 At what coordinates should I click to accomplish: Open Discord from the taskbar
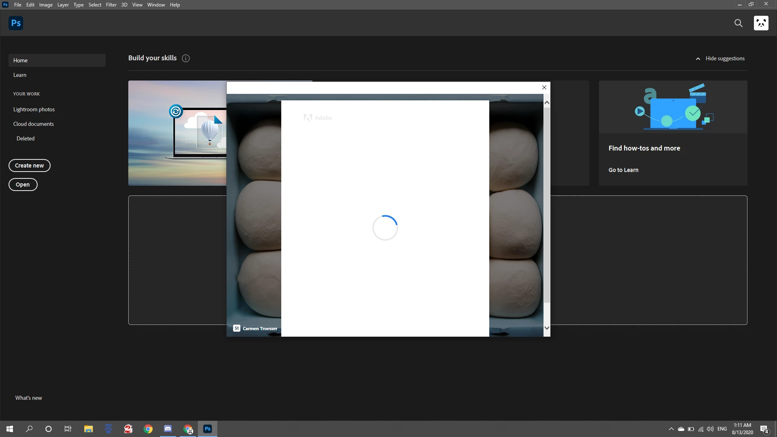(168, 429)
